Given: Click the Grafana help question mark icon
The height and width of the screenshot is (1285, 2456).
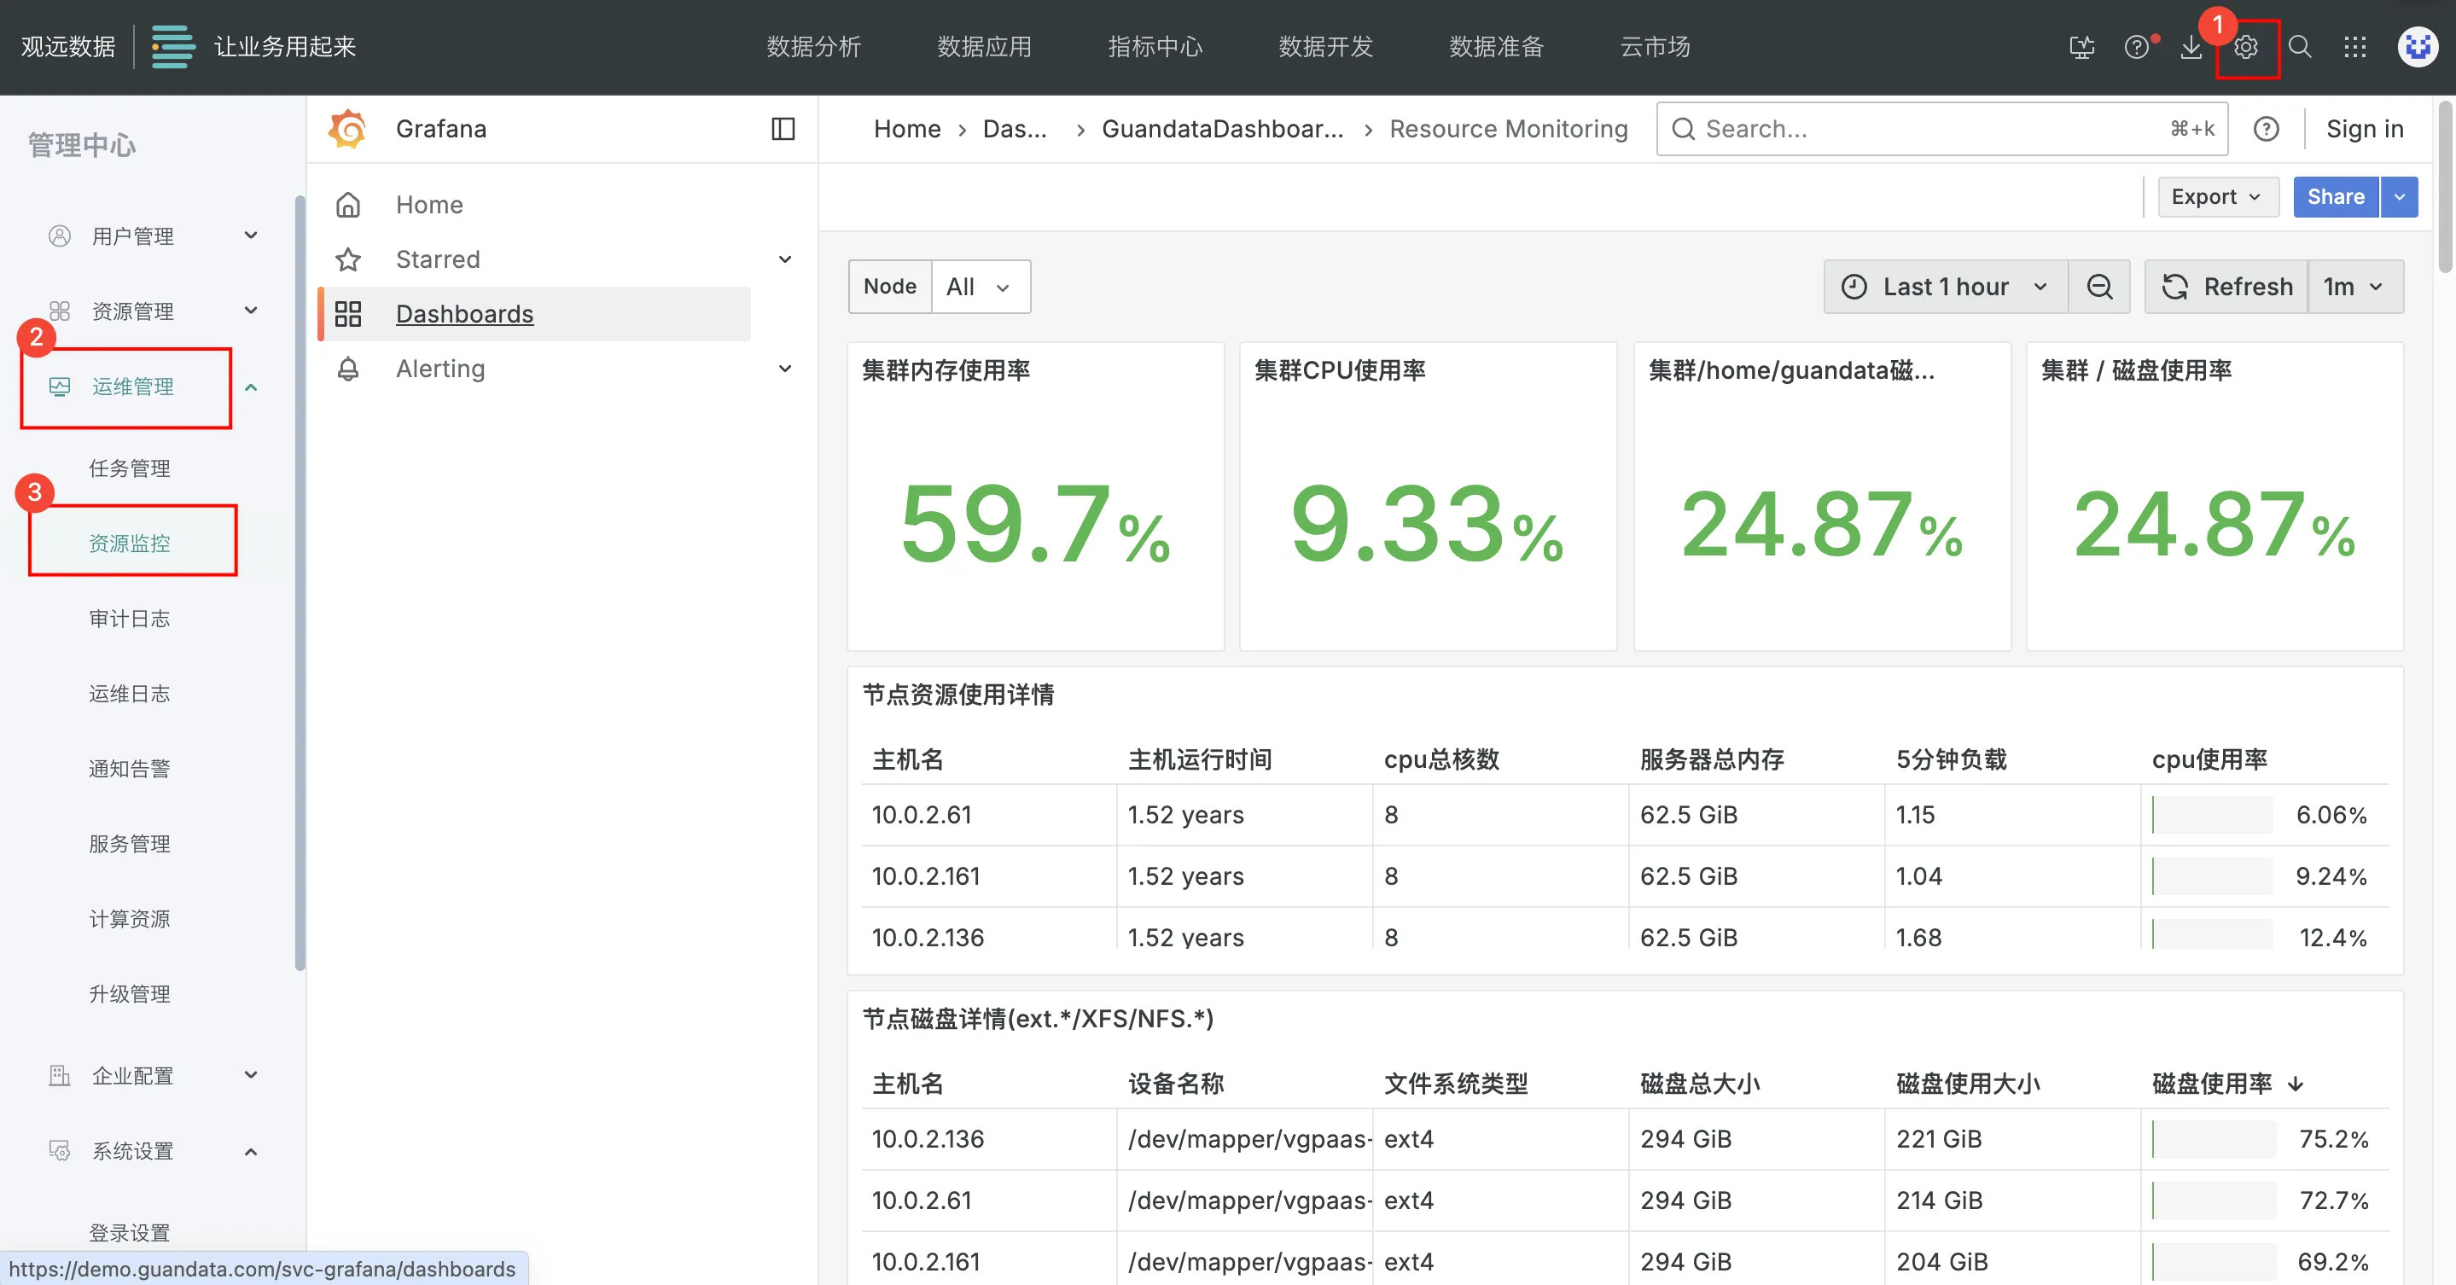Looking at the screenshot, I should (2267, 129).
